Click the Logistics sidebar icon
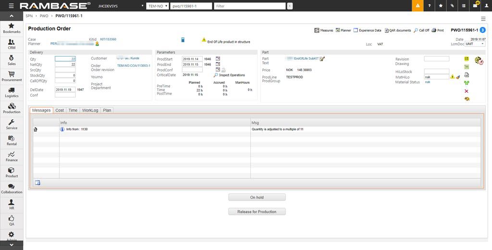Viewport: 492px width, 250px height. click(x=12, y=92)
